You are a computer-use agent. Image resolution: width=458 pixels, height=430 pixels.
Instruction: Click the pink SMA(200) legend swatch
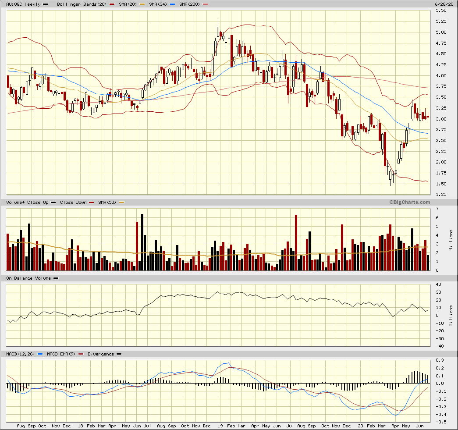click(206, 4)
